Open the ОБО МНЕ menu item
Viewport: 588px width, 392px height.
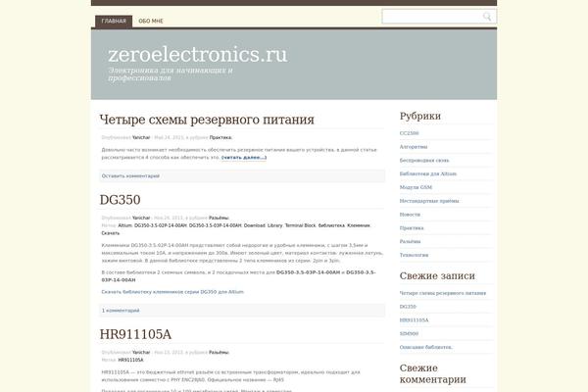click(151, 21)
